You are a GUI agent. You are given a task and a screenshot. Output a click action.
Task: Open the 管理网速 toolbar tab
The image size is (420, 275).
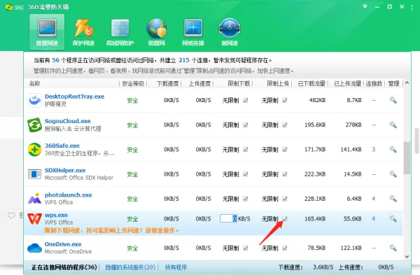click(47, 32)
